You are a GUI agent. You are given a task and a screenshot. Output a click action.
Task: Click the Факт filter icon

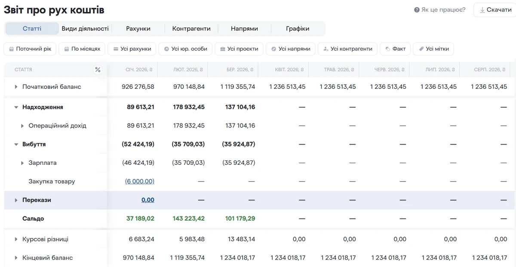pos(388,49)
